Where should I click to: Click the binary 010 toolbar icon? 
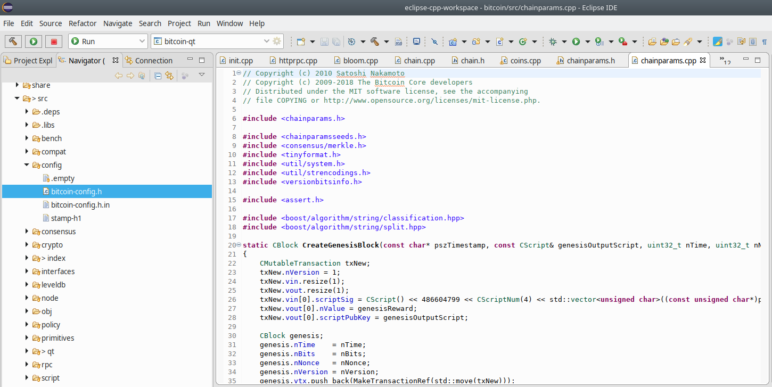tap(398, 41)
